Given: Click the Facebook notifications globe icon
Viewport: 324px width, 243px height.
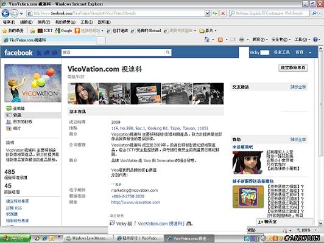Looking at the screenshot, I should [x=55, y=53].
